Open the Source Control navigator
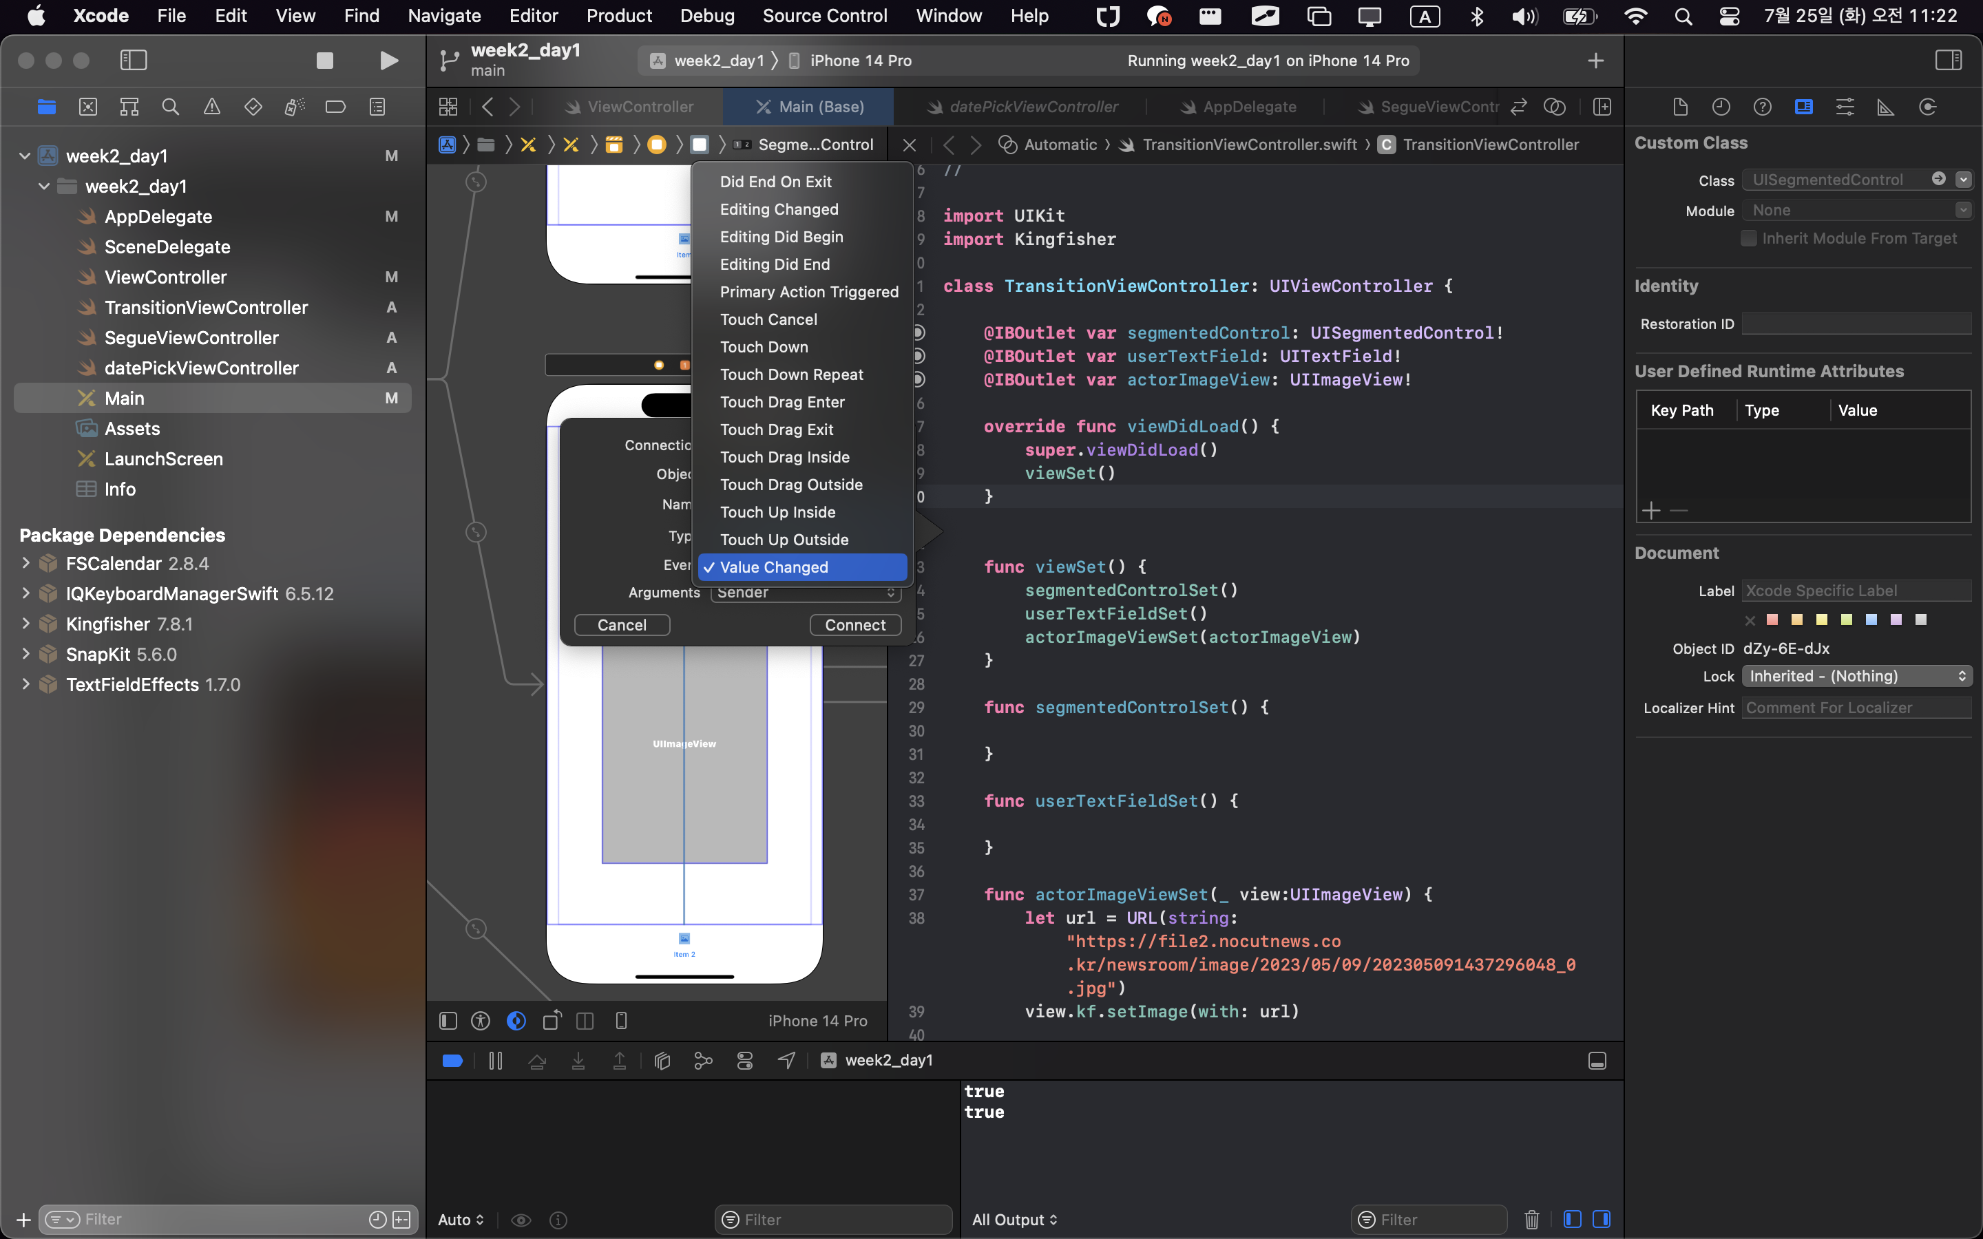 click(87, 107)
